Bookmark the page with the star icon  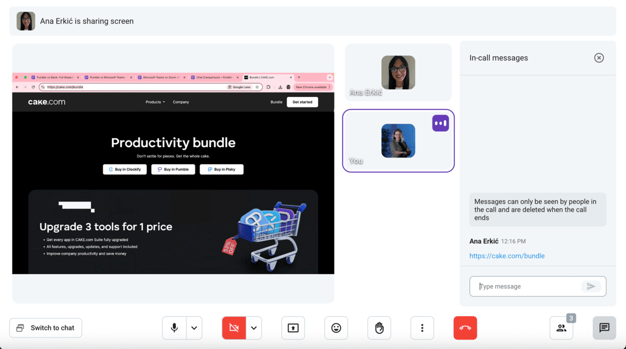(x=257, y=87)
